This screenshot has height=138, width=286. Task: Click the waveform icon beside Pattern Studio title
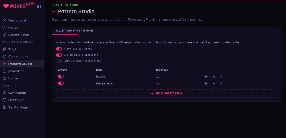pyautogui.click(x=54, y=12)
